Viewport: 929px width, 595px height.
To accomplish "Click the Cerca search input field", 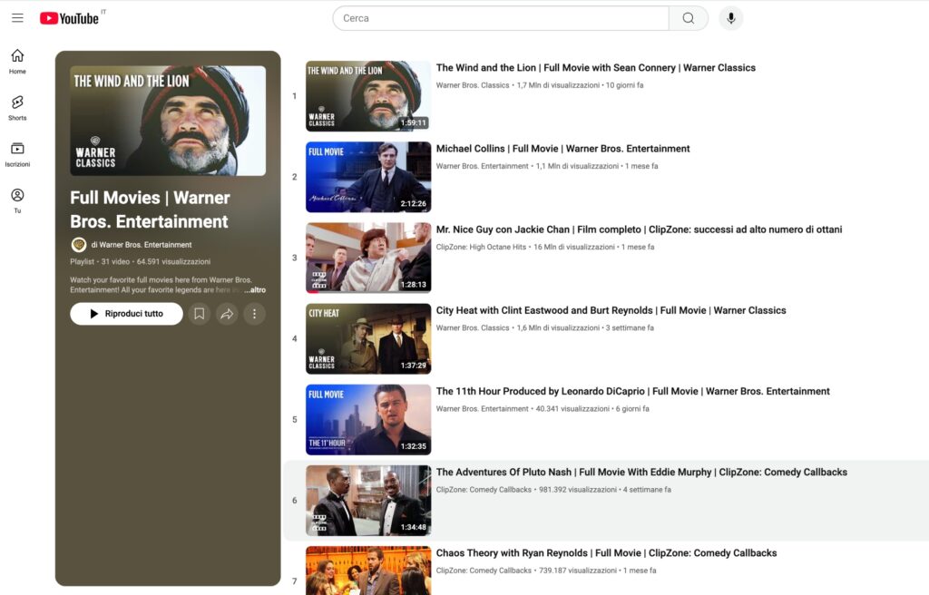I will [499, 17].
